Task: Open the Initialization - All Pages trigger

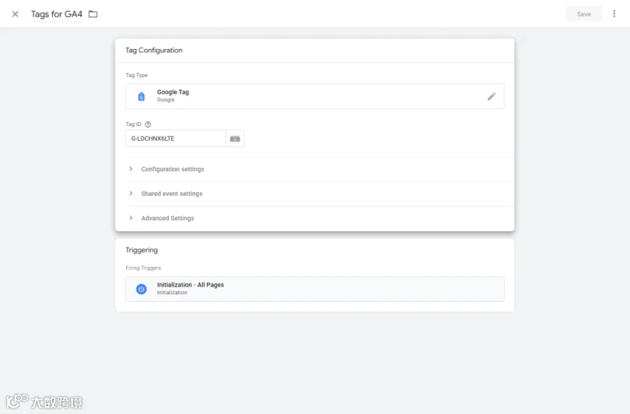Action: (x=314, y=289)
